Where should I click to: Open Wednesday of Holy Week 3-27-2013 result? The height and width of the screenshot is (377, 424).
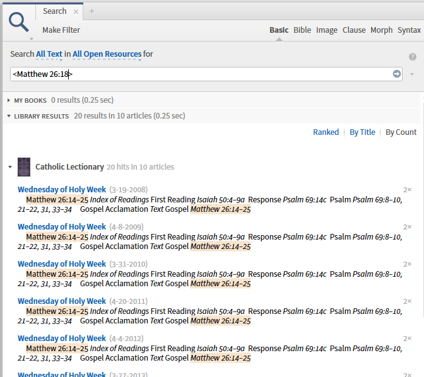62,374
